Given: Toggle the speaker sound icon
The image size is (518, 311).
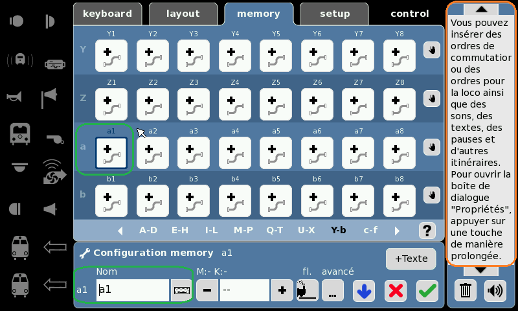Looking at the screenshot, I should pyautogui.click(x=494, y=290).
